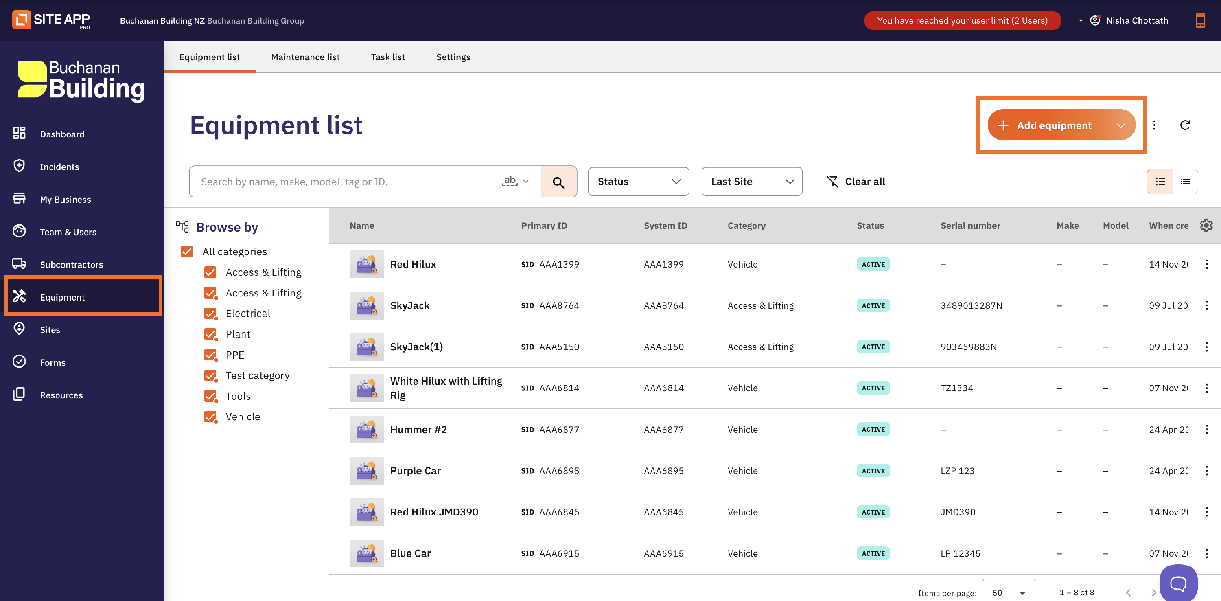Open chat support bubble
Image resolution: width=1221 pixels, height=601 pixels.
pos(1178,583)
